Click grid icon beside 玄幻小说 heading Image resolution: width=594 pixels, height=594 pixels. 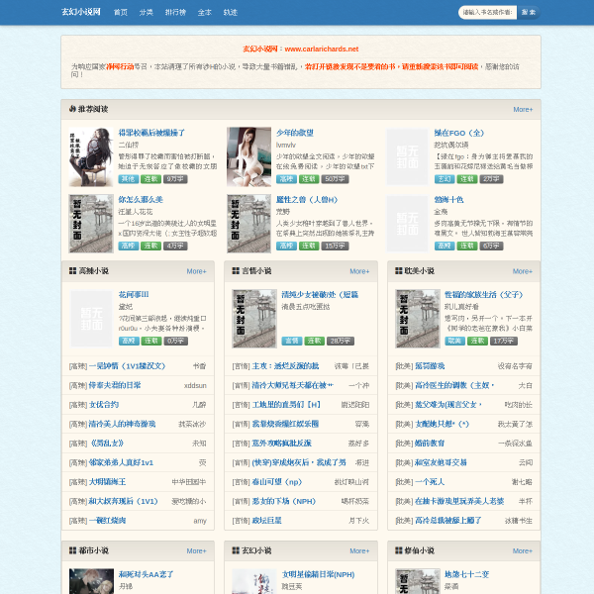click(x=236, y=550)
